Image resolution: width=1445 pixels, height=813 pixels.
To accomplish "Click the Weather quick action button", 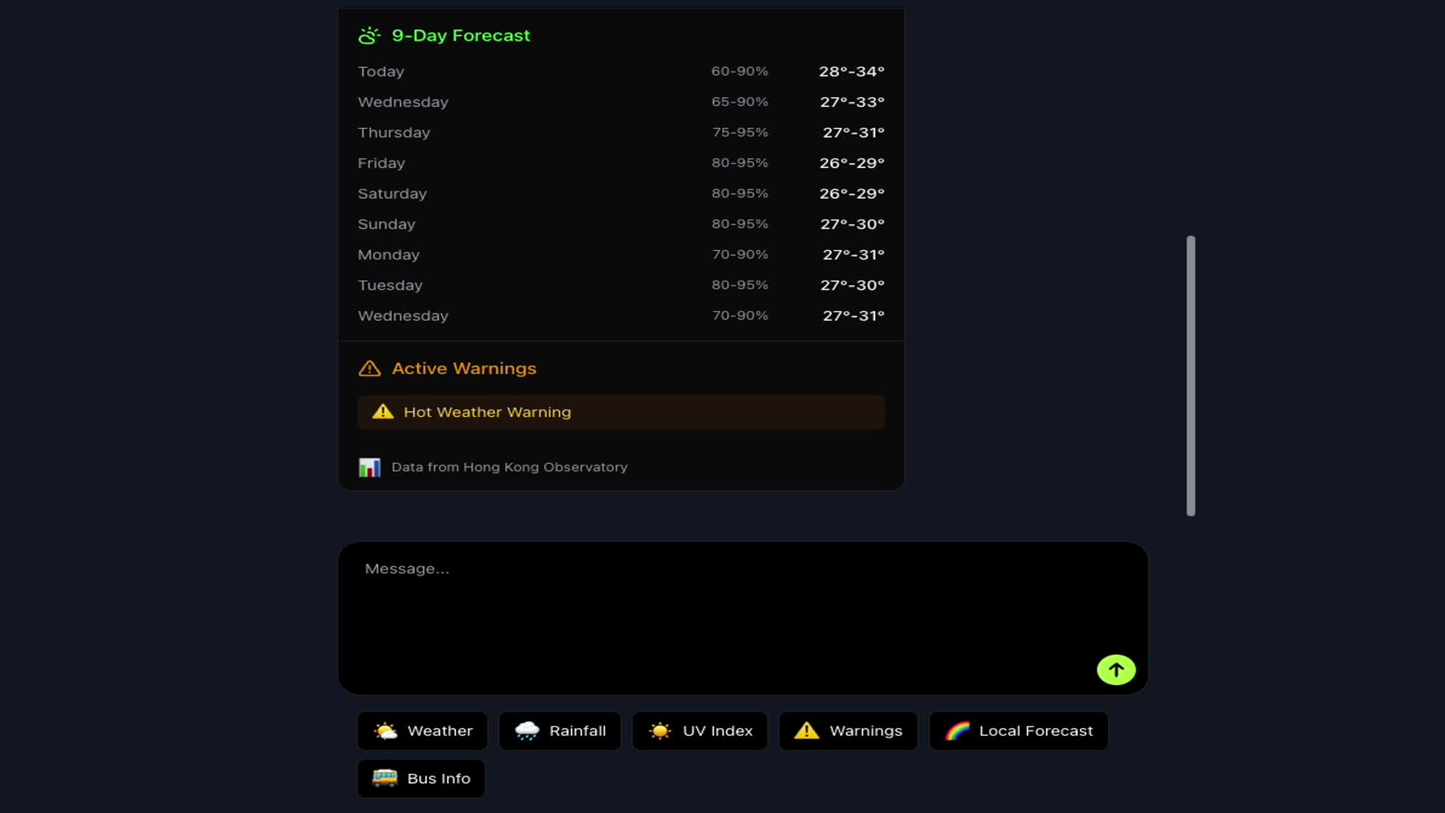I will (x=421, y=730).
